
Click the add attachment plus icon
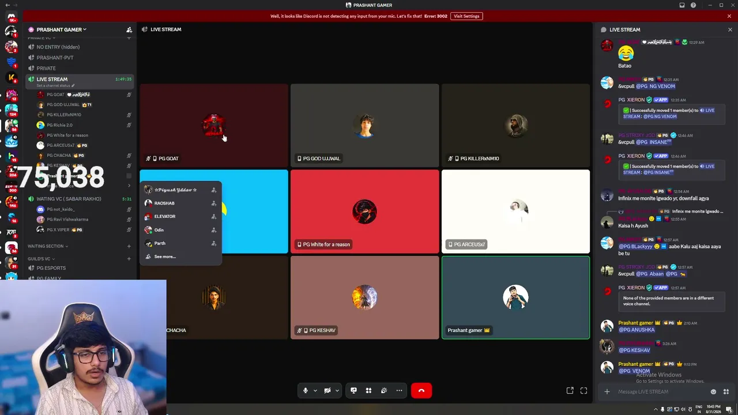pyautogui.click(x=607, y=392)
